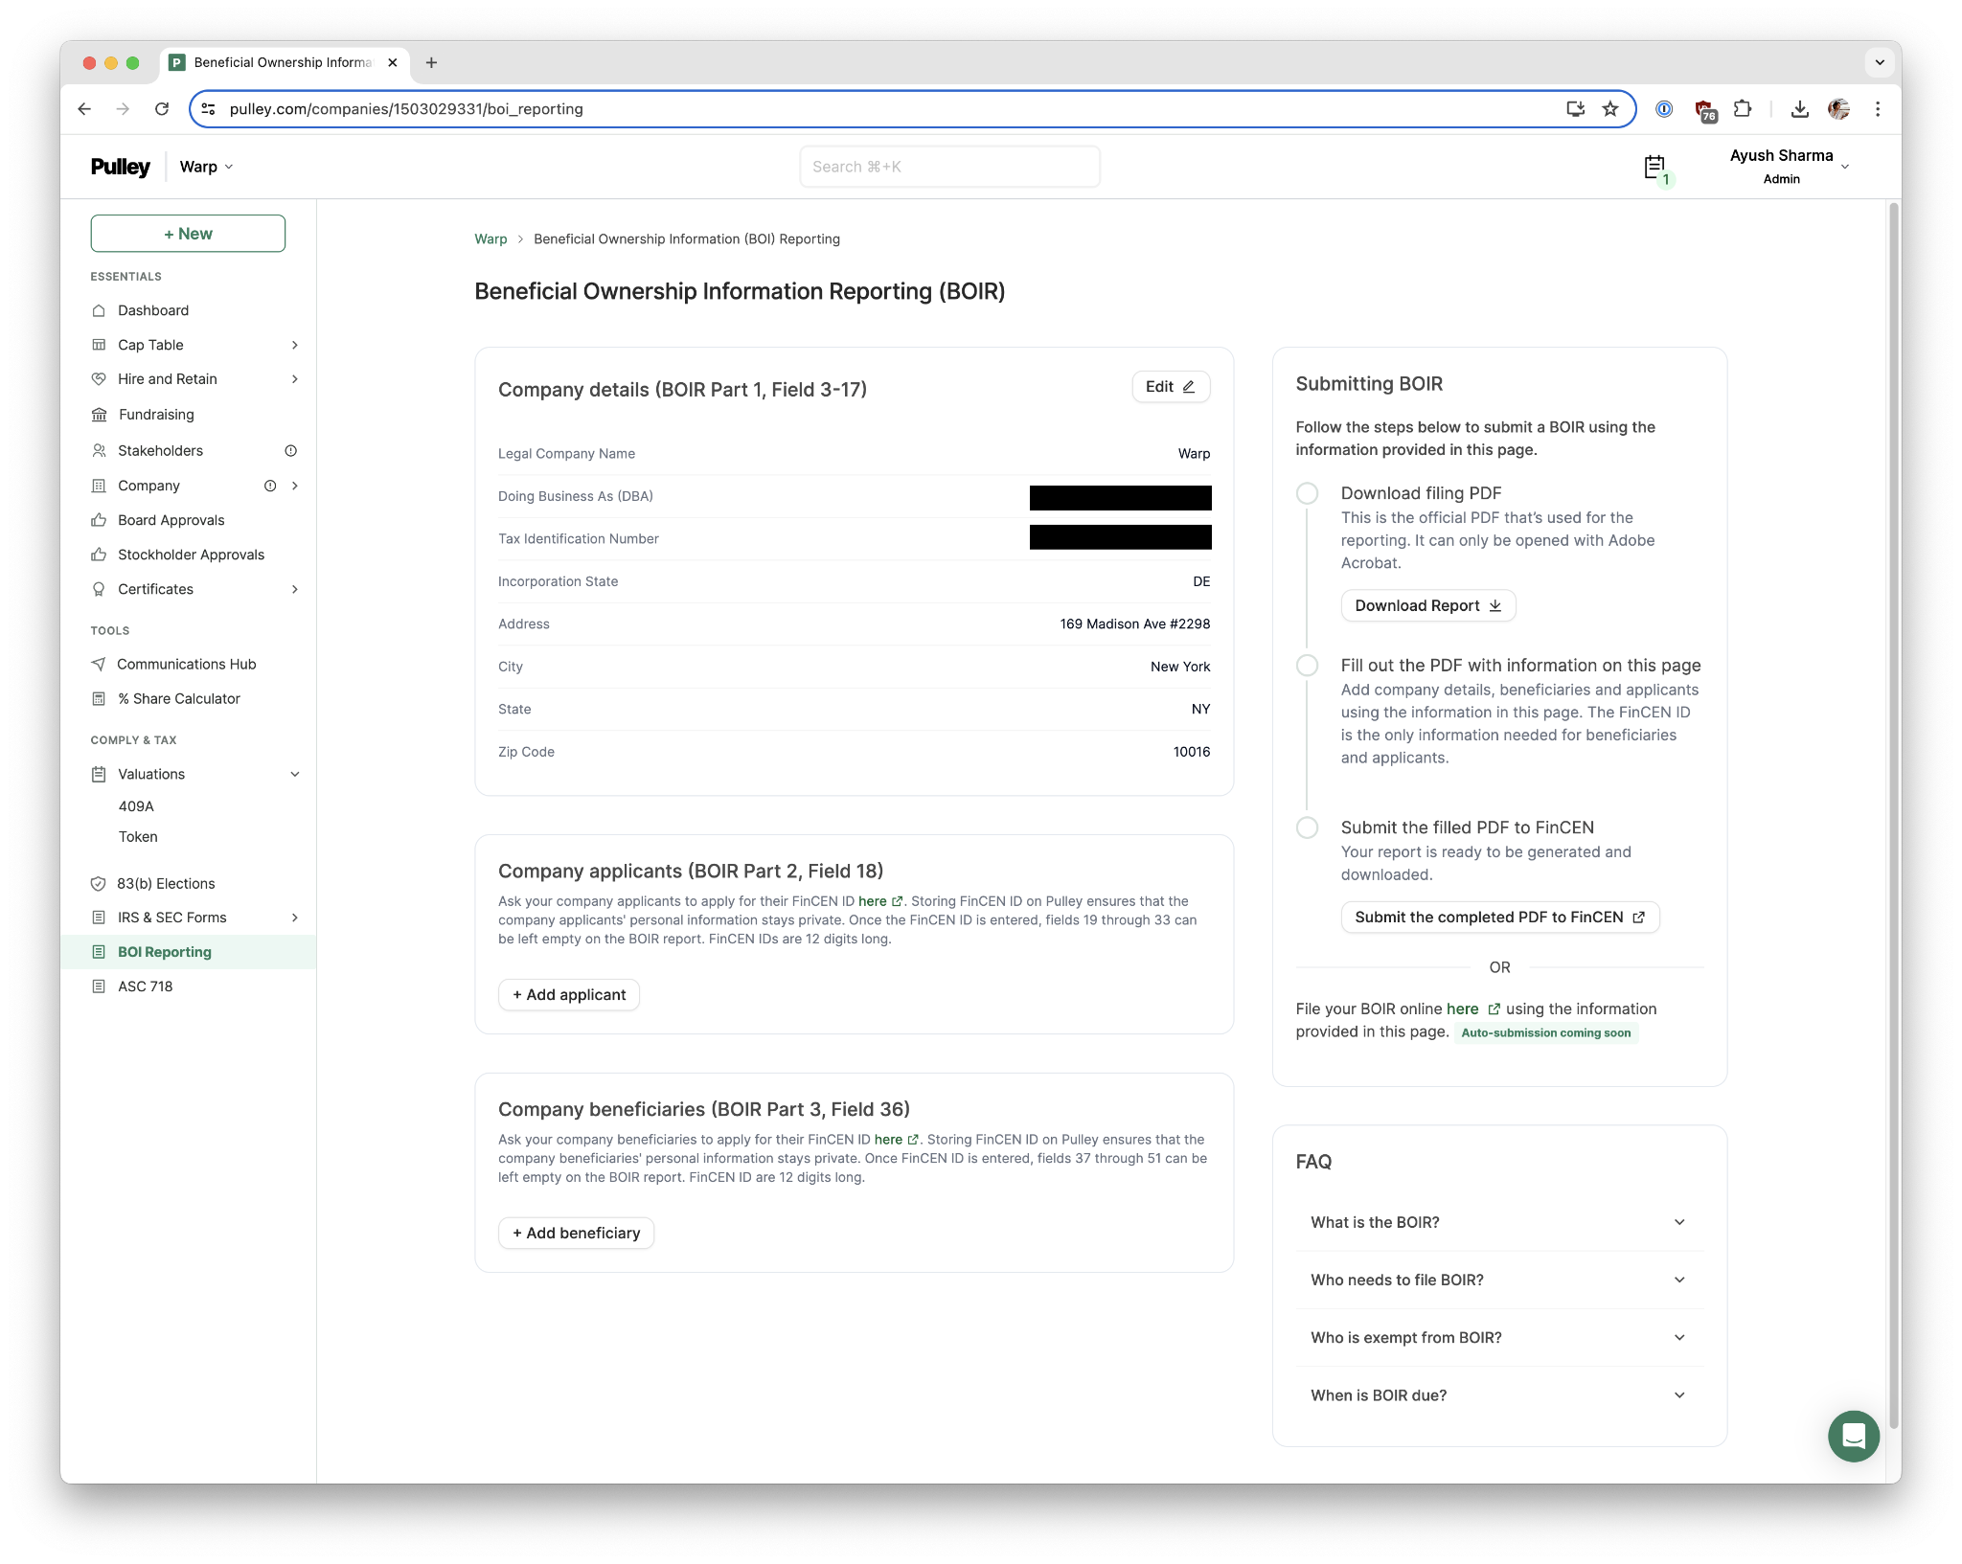This screenshot has height=1564, width=1962.
Task: Expand the What is the BOIR FAQ
Action: [1497, 1221]
